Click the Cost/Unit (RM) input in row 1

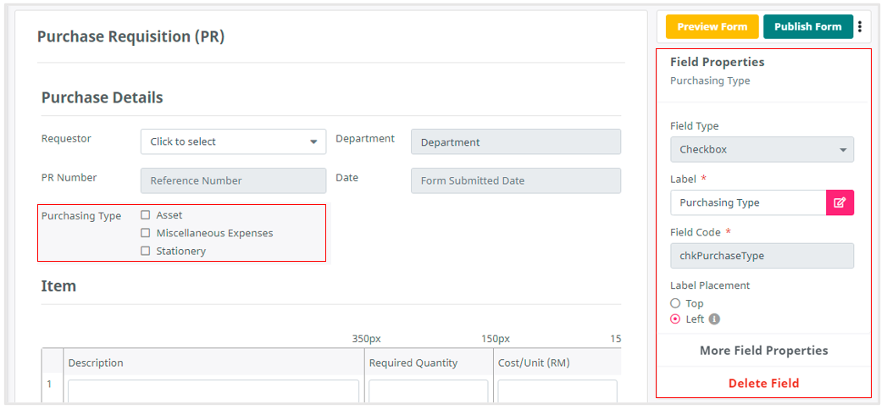557,391
